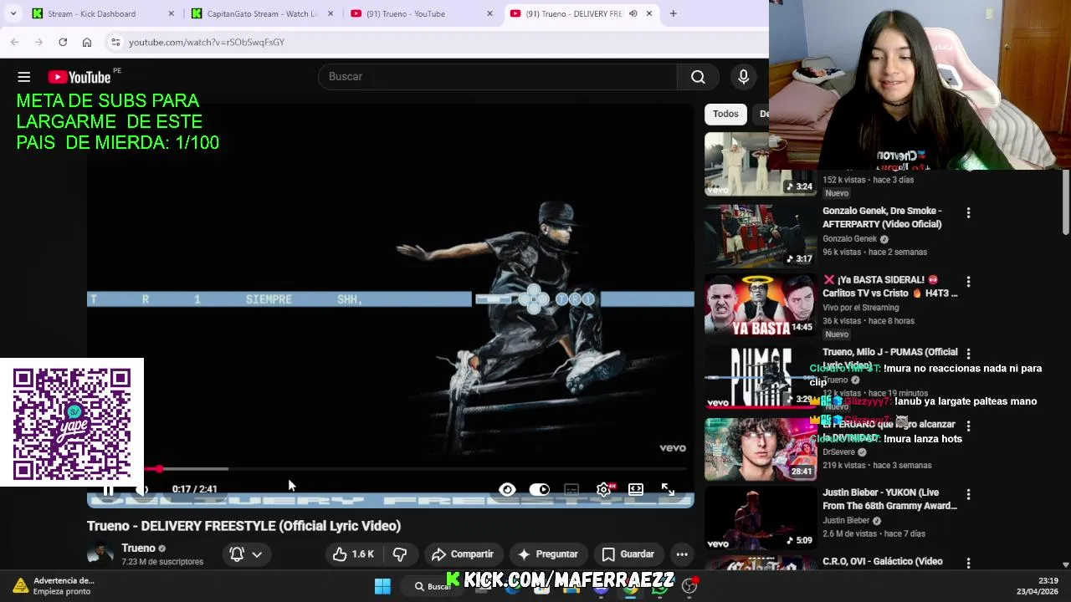Mute the DELIVERY FREESTYLE tab audio icon

(x=633, y=13)
